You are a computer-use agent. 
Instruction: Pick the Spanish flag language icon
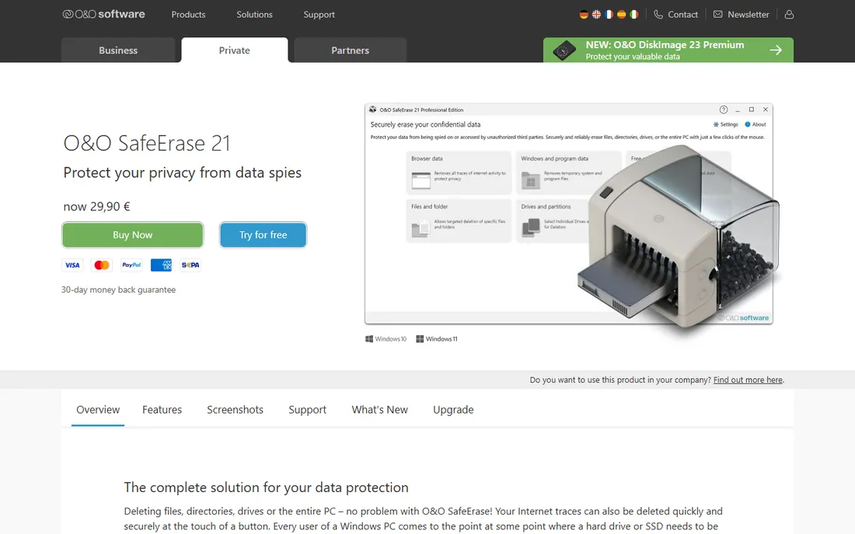tap(622, 15)
